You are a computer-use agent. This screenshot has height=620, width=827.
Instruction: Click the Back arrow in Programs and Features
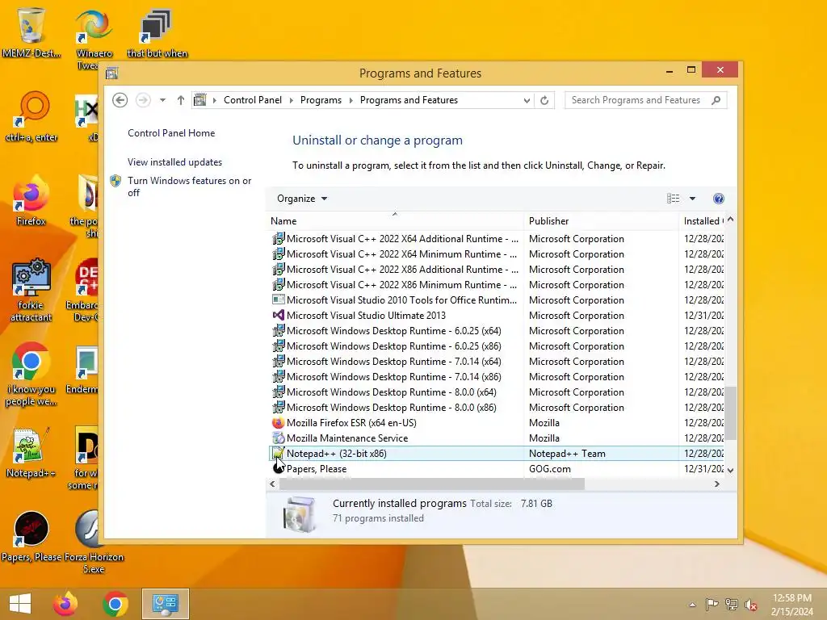point(120,100)
